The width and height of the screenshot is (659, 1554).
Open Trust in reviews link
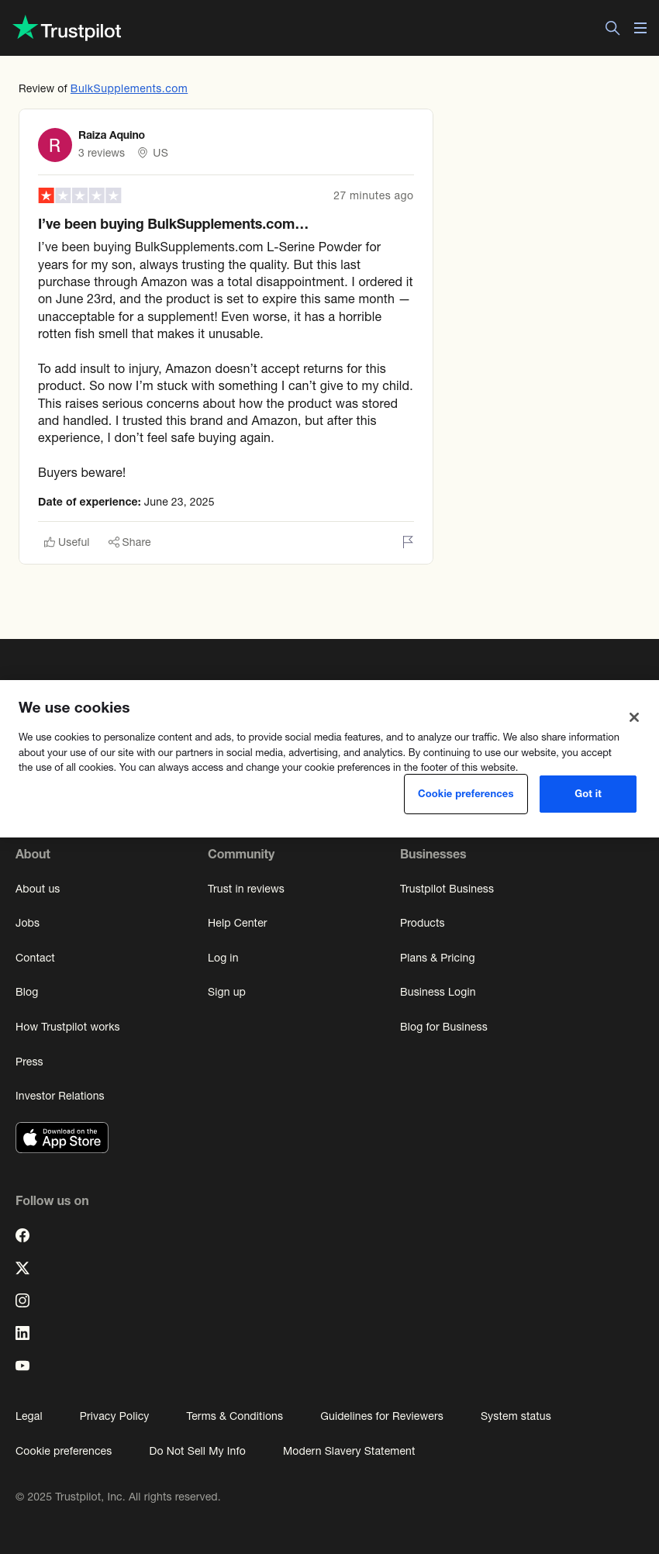tap(246, 889)
